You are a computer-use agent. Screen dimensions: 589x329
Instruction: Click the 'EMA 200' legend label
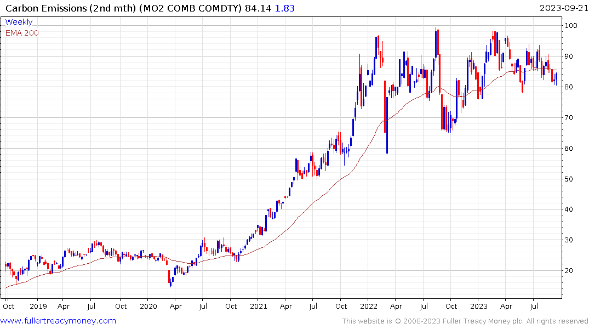22,33
